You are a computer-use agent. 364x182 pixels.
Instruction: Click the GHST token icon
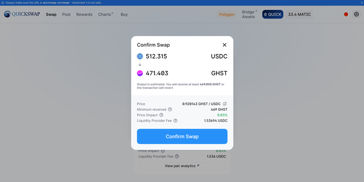(x=140, y=73)
